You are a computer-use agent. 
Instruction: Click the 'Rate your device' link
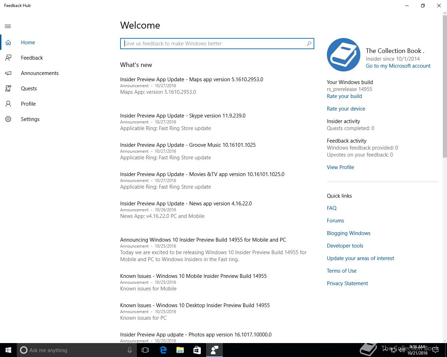[346, 109]
